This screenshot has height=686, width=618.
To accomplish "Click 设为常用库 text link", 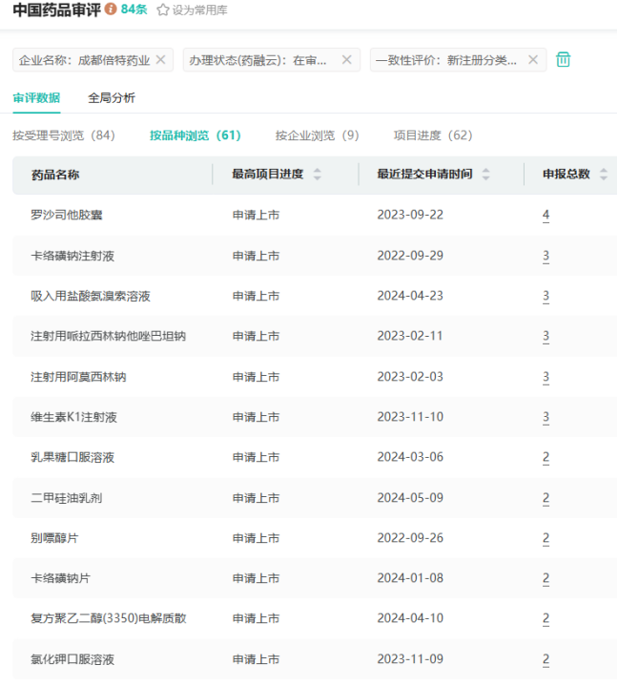I will (x=199, y=10).
